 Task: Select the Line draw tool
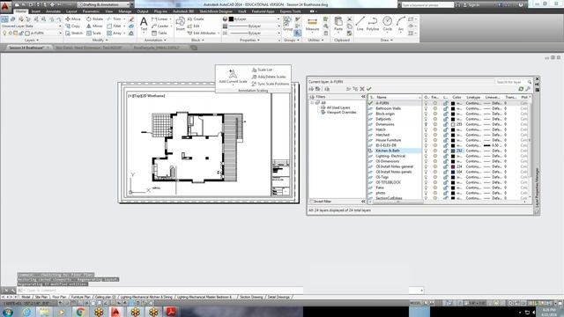click(360, 24)
